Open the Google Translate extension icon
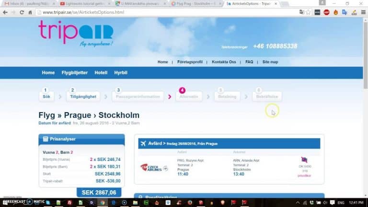 pyautogui.click(x=345, y=12)
